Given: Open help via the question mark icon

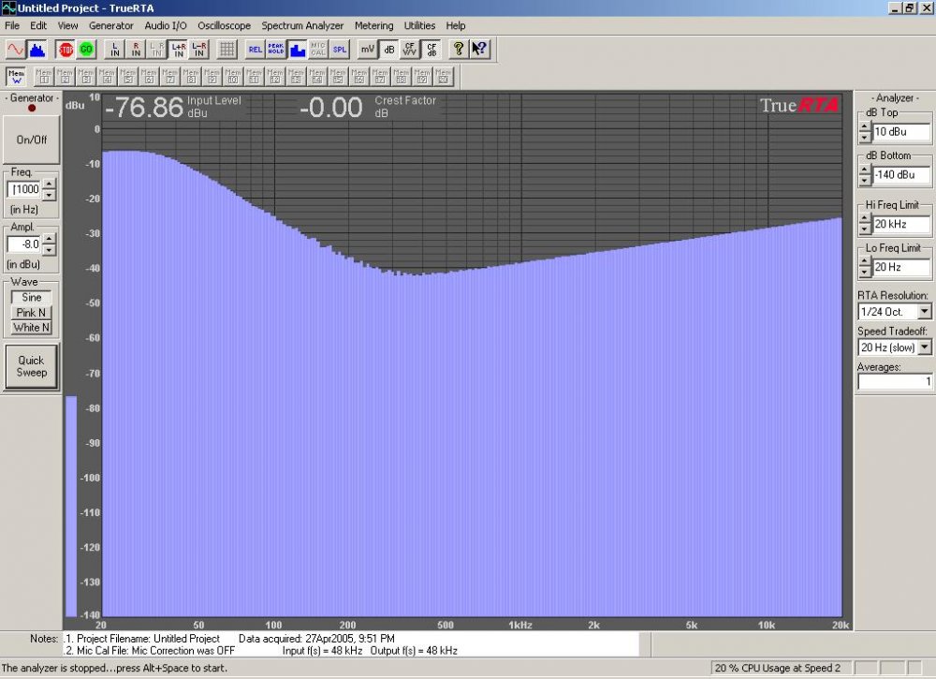Looking at the screenshot, I should 459,49.
